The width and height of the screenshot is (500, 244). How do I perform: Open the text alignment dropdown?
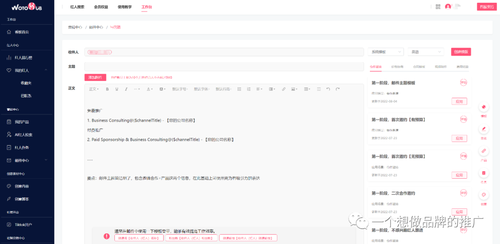point(260,89)
